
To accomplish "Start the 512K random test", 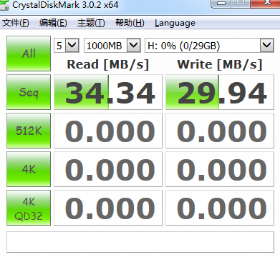I will pyautogui.click(x=29, y=131).
